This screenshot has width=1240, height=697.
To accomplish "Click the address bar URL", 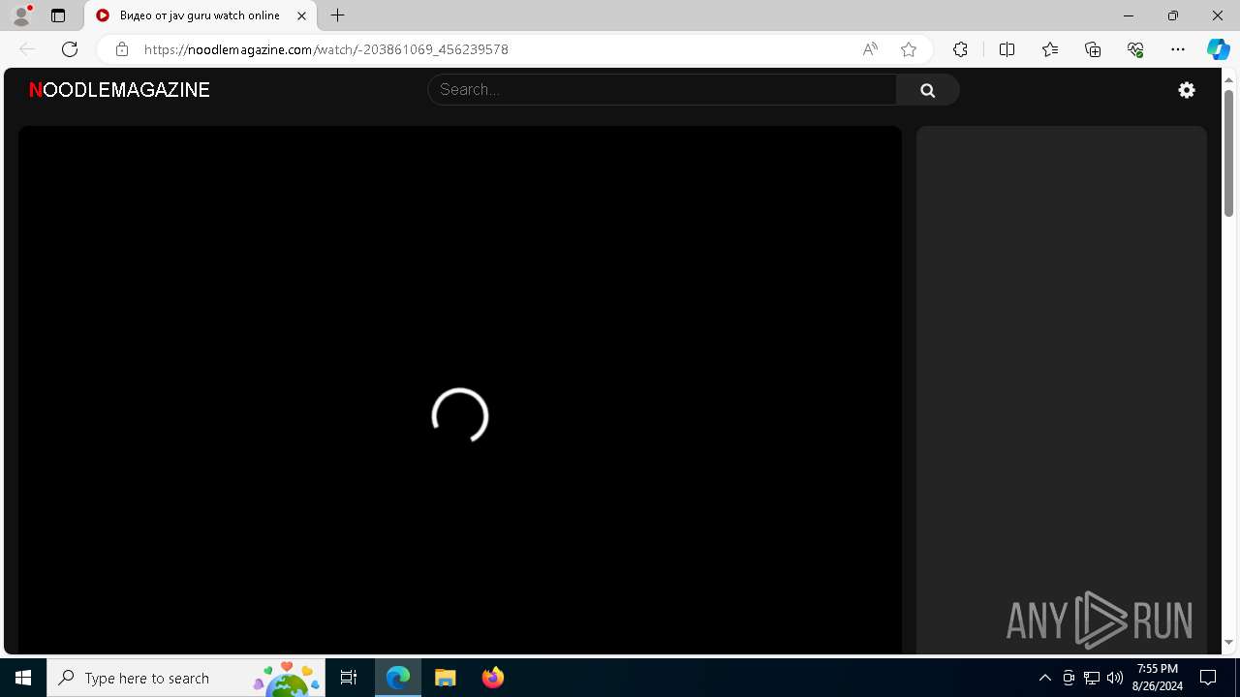I will [x=326, y=49].
